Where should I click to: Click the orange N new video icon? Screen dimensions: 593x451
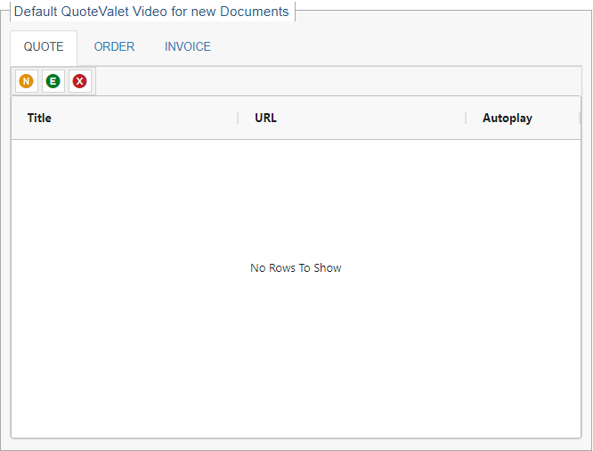[x=26, y=81]
